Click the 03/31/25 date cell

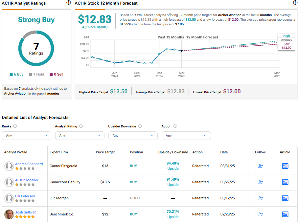point(227,166)
